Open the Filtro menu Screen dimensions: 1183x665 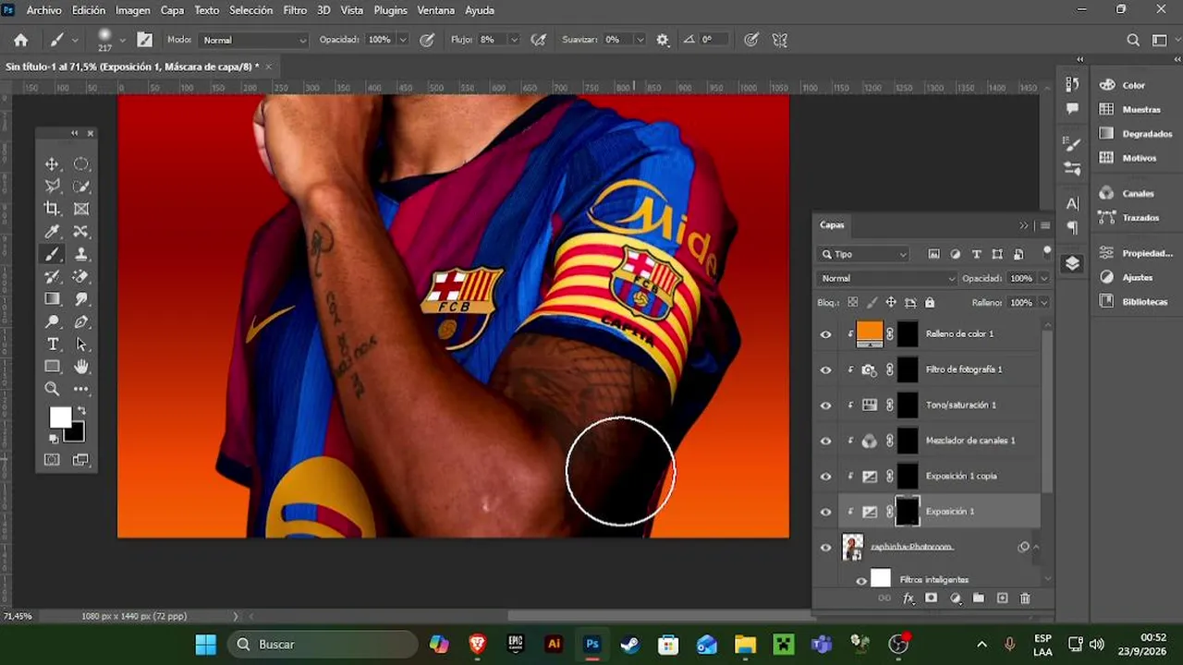tap(295, 10)
